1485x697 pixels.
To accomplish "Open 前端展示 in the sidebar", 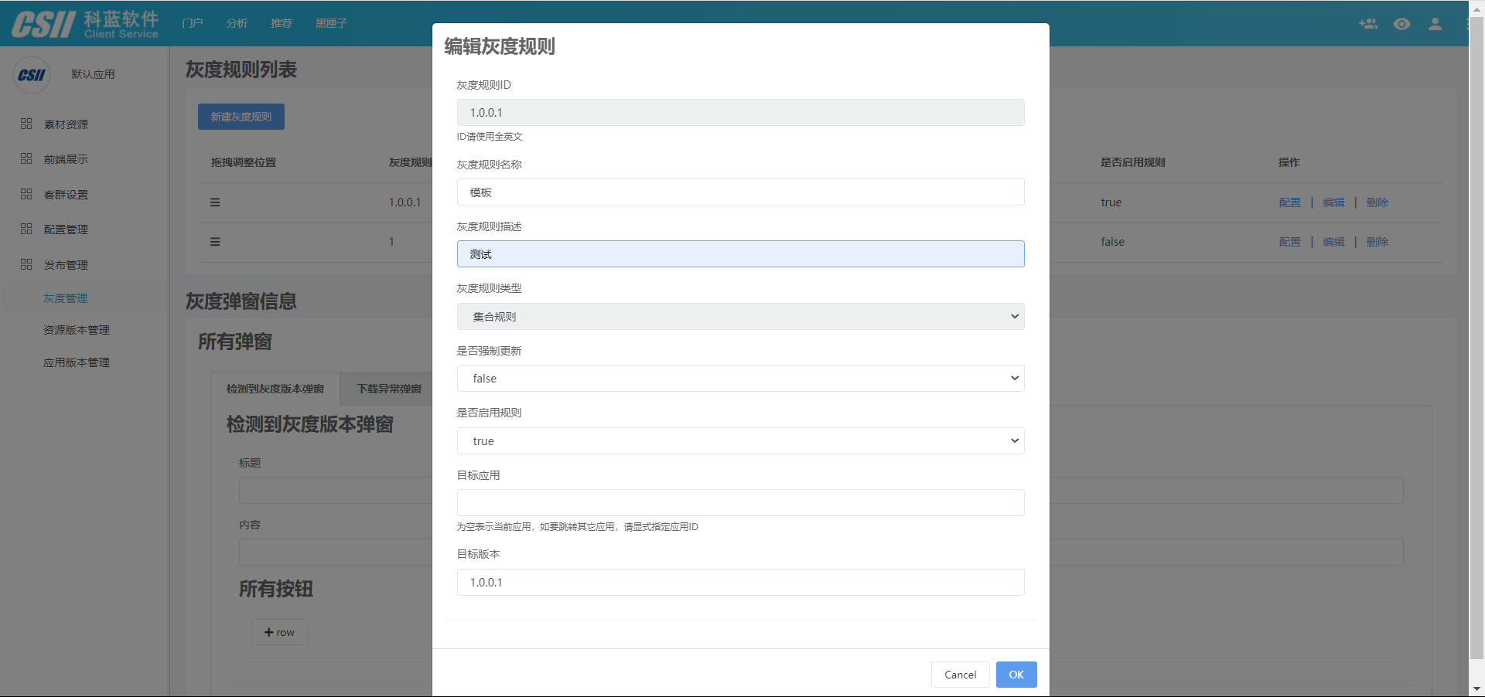I will (66, 159).
